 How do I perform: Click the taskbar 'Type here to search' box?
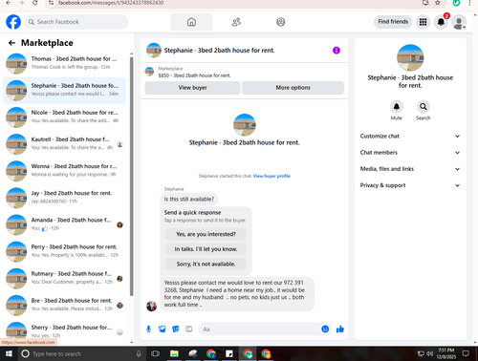[81, 353]
